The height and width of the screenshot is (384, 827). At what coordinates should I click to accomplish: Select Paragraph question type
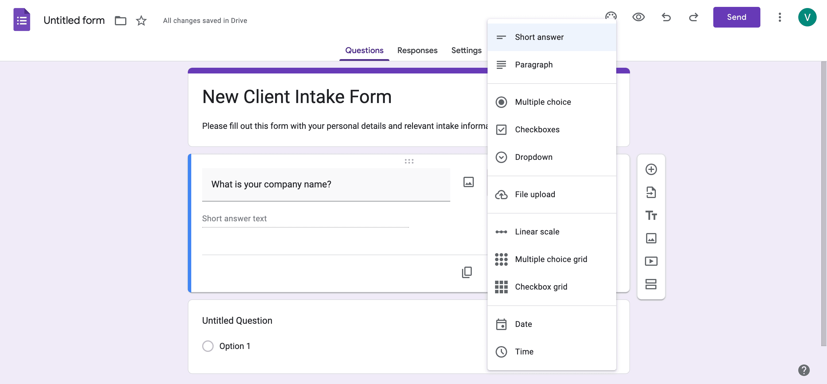click(552, 65)
